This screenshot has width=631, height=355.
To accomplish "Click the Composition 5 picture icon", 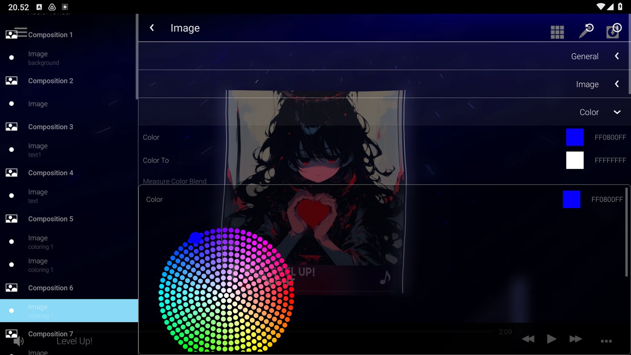I will point(11,219).
